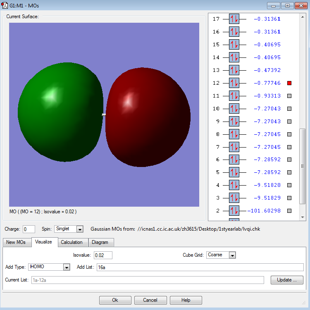Open Help for the MOs dialog
The width and height of the screenshot is (310, 310).
point(186,300)
